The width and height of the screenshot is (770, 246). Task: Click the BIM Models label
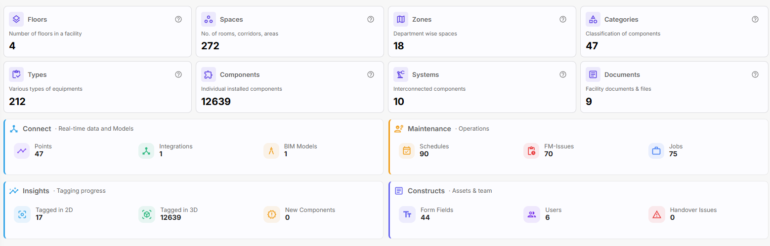[300, 146]
